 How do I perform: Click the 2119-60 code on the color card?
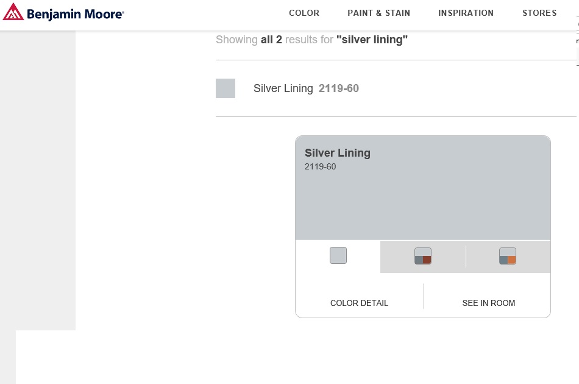click(320, 166)
